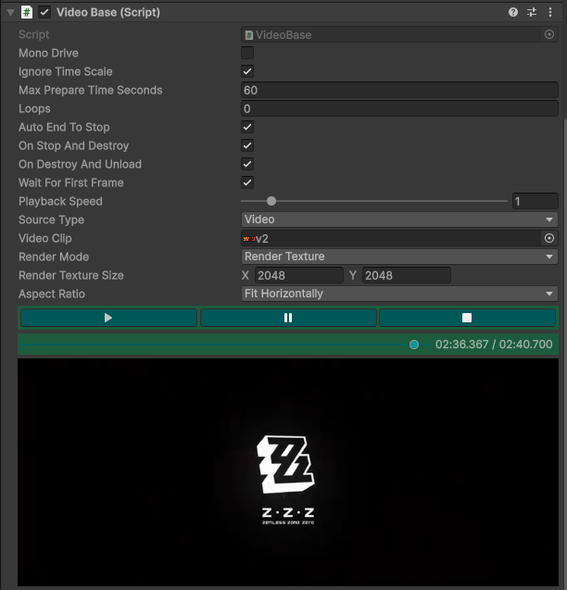567x590 pixels.
Task: Disable the Video Base component checkbox
Action: click(x=44, y=12)
